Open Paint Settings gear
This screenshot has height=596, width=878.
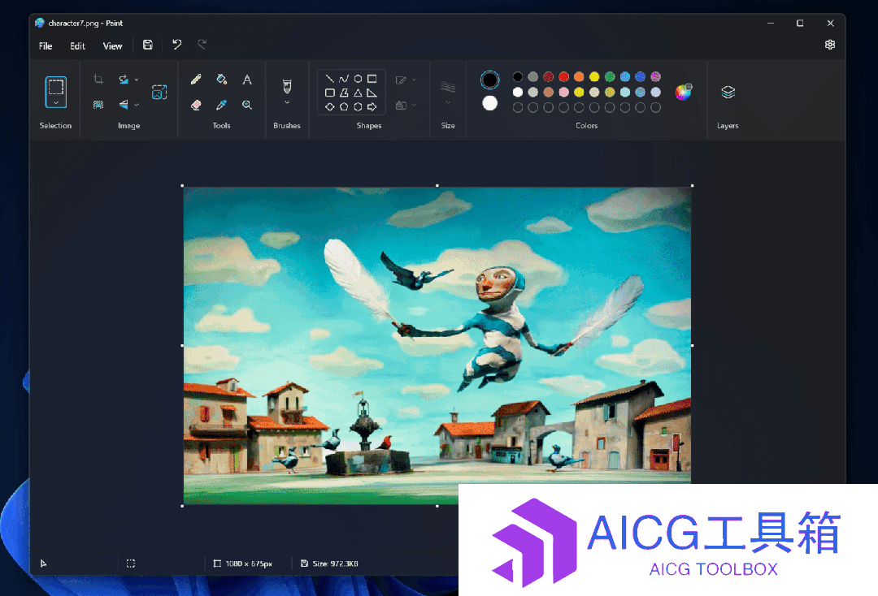[830, 45]
